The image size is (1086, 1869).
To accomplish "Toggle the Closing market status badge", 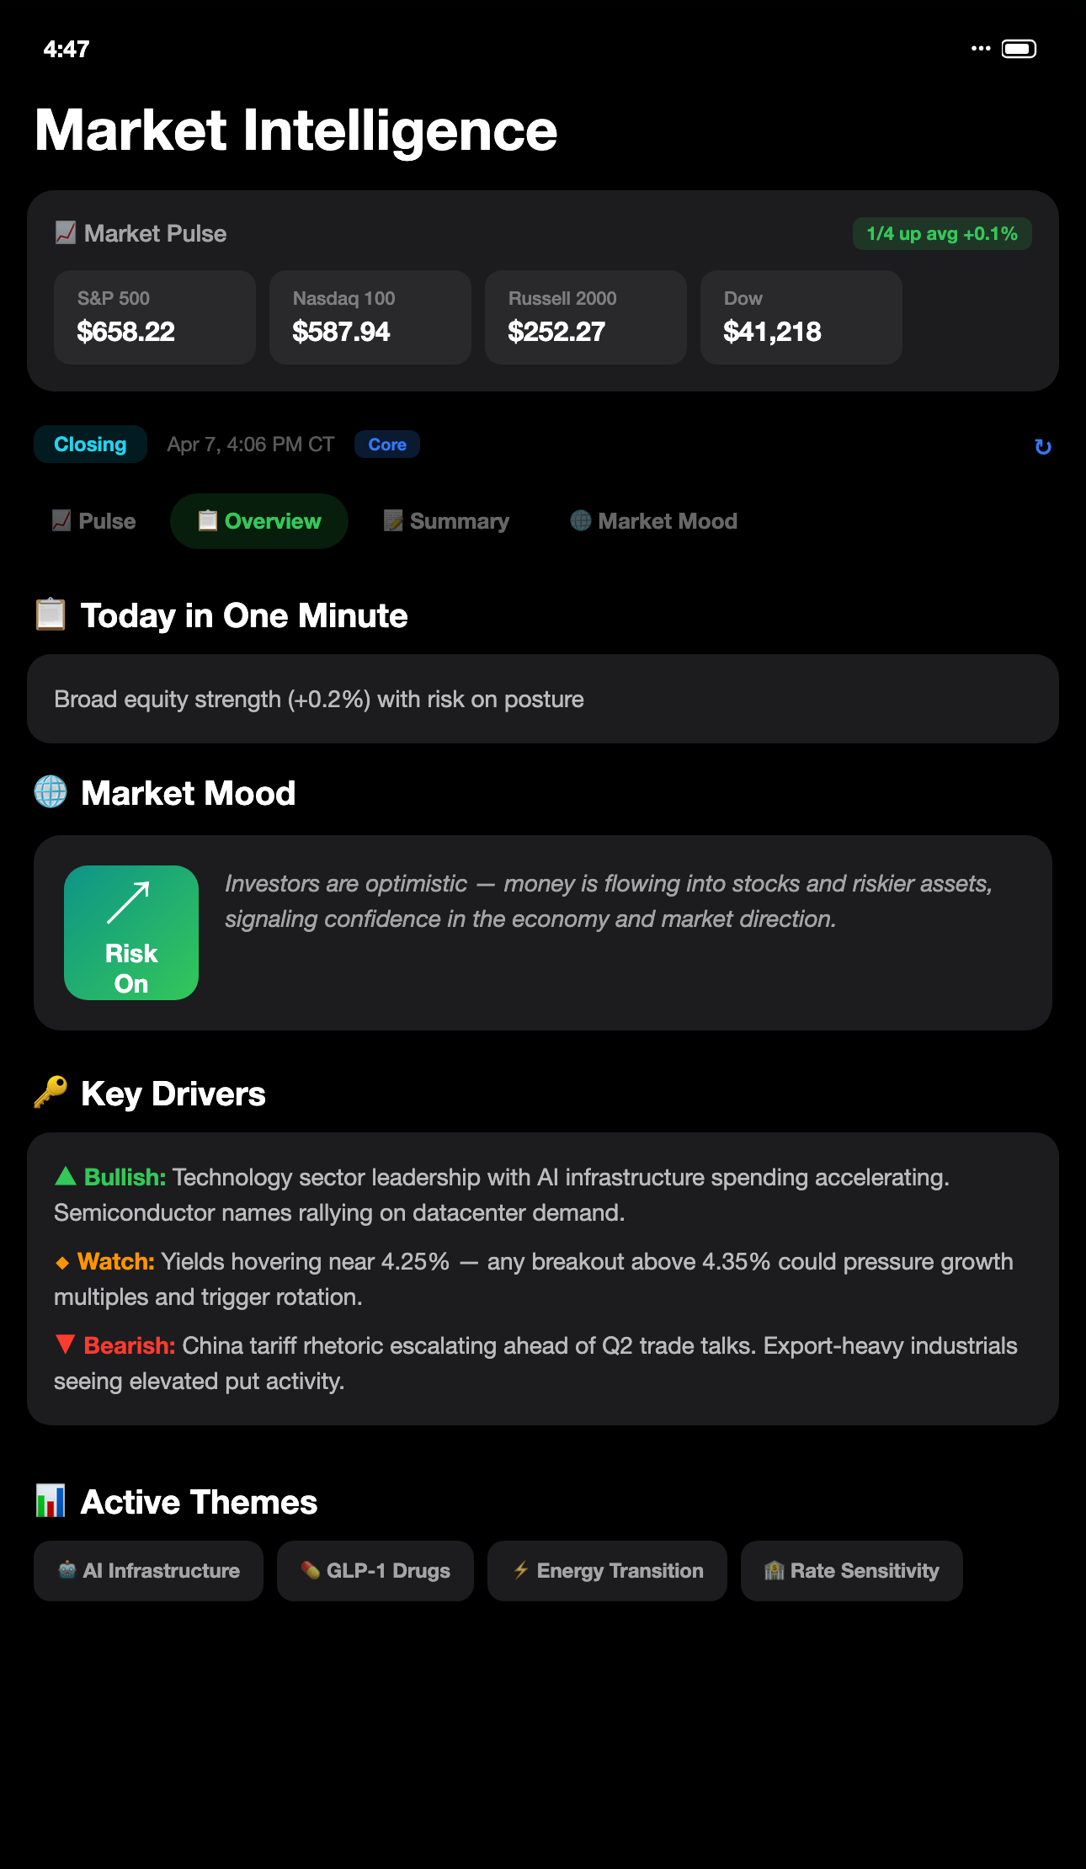I will [x=90, y=444].
